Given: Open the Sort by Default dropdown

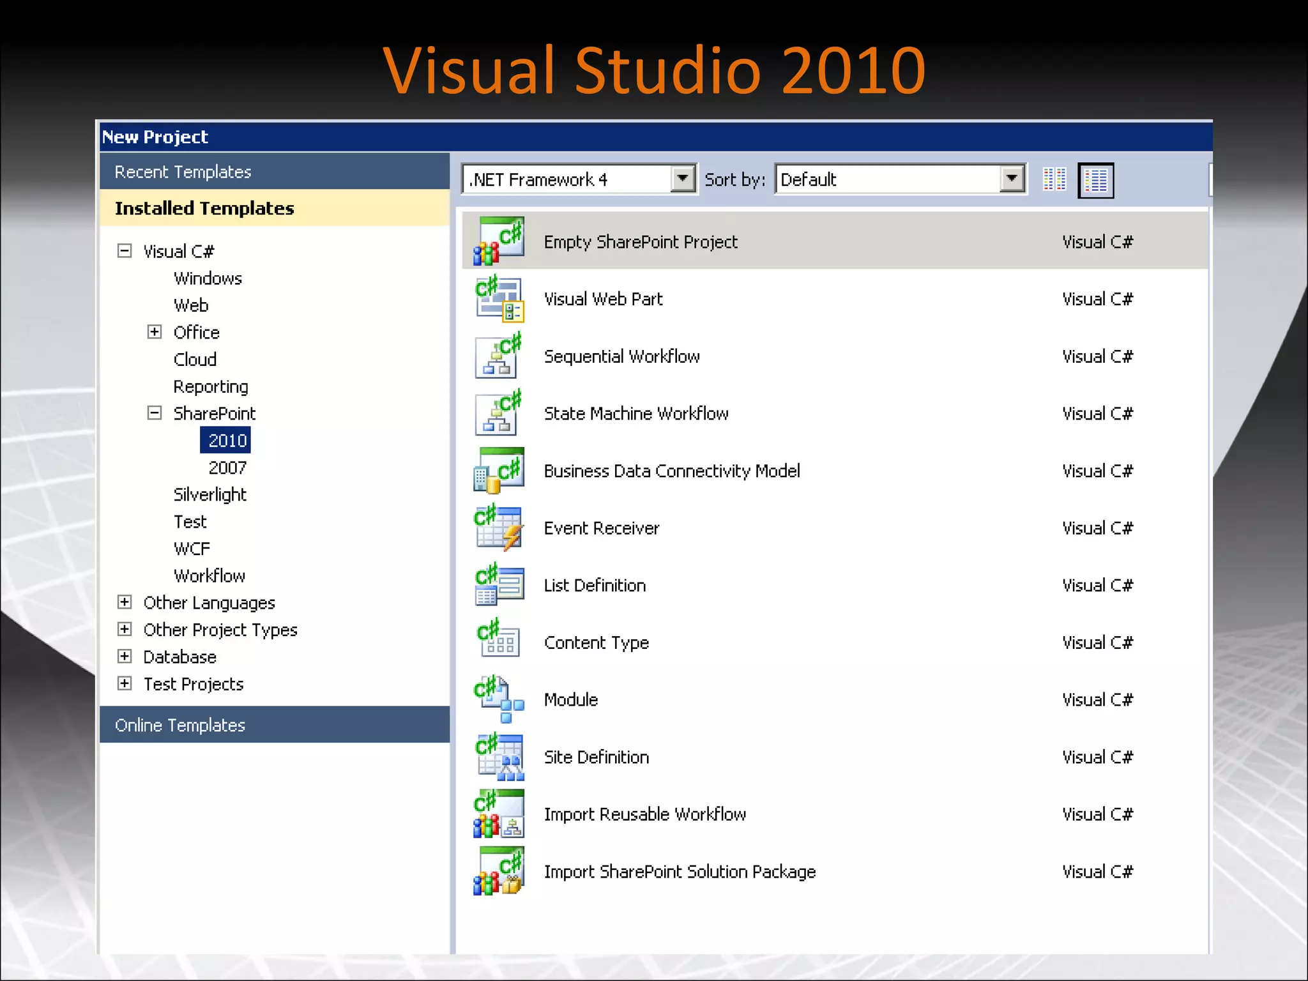Looking at the screenshot, I should coord(1012,179).
